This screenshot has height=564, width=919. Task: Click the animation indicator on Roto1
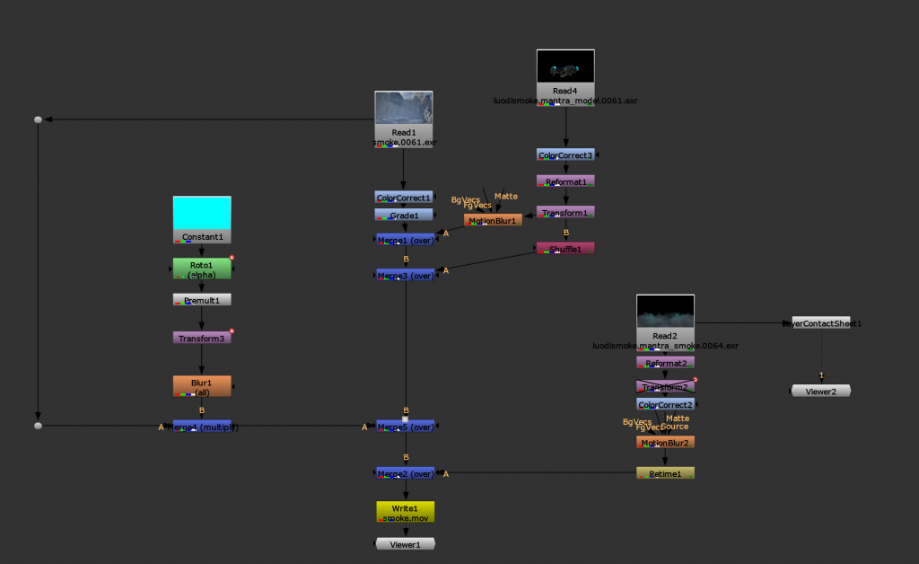point(232,258)
